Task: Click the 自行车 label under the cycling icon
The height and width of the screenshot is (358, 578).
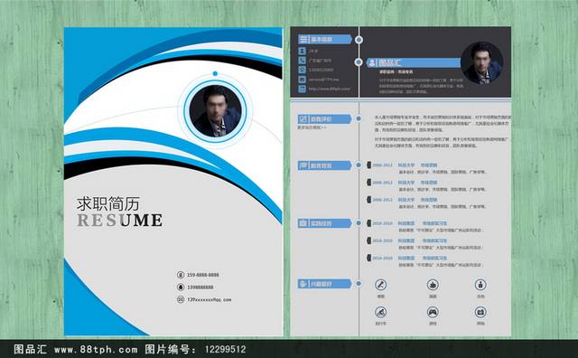Action: pos(380,324)
